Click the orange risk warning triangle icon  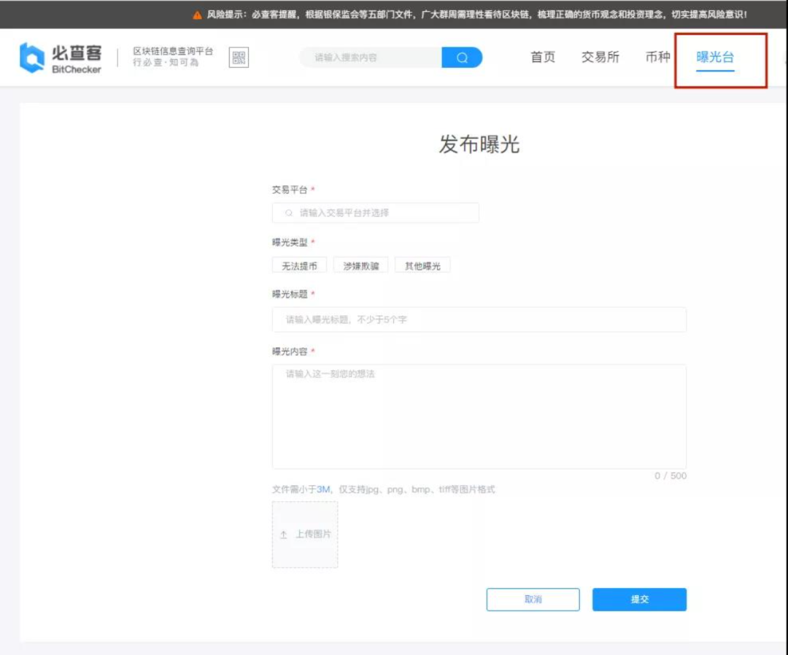point(197,15)
